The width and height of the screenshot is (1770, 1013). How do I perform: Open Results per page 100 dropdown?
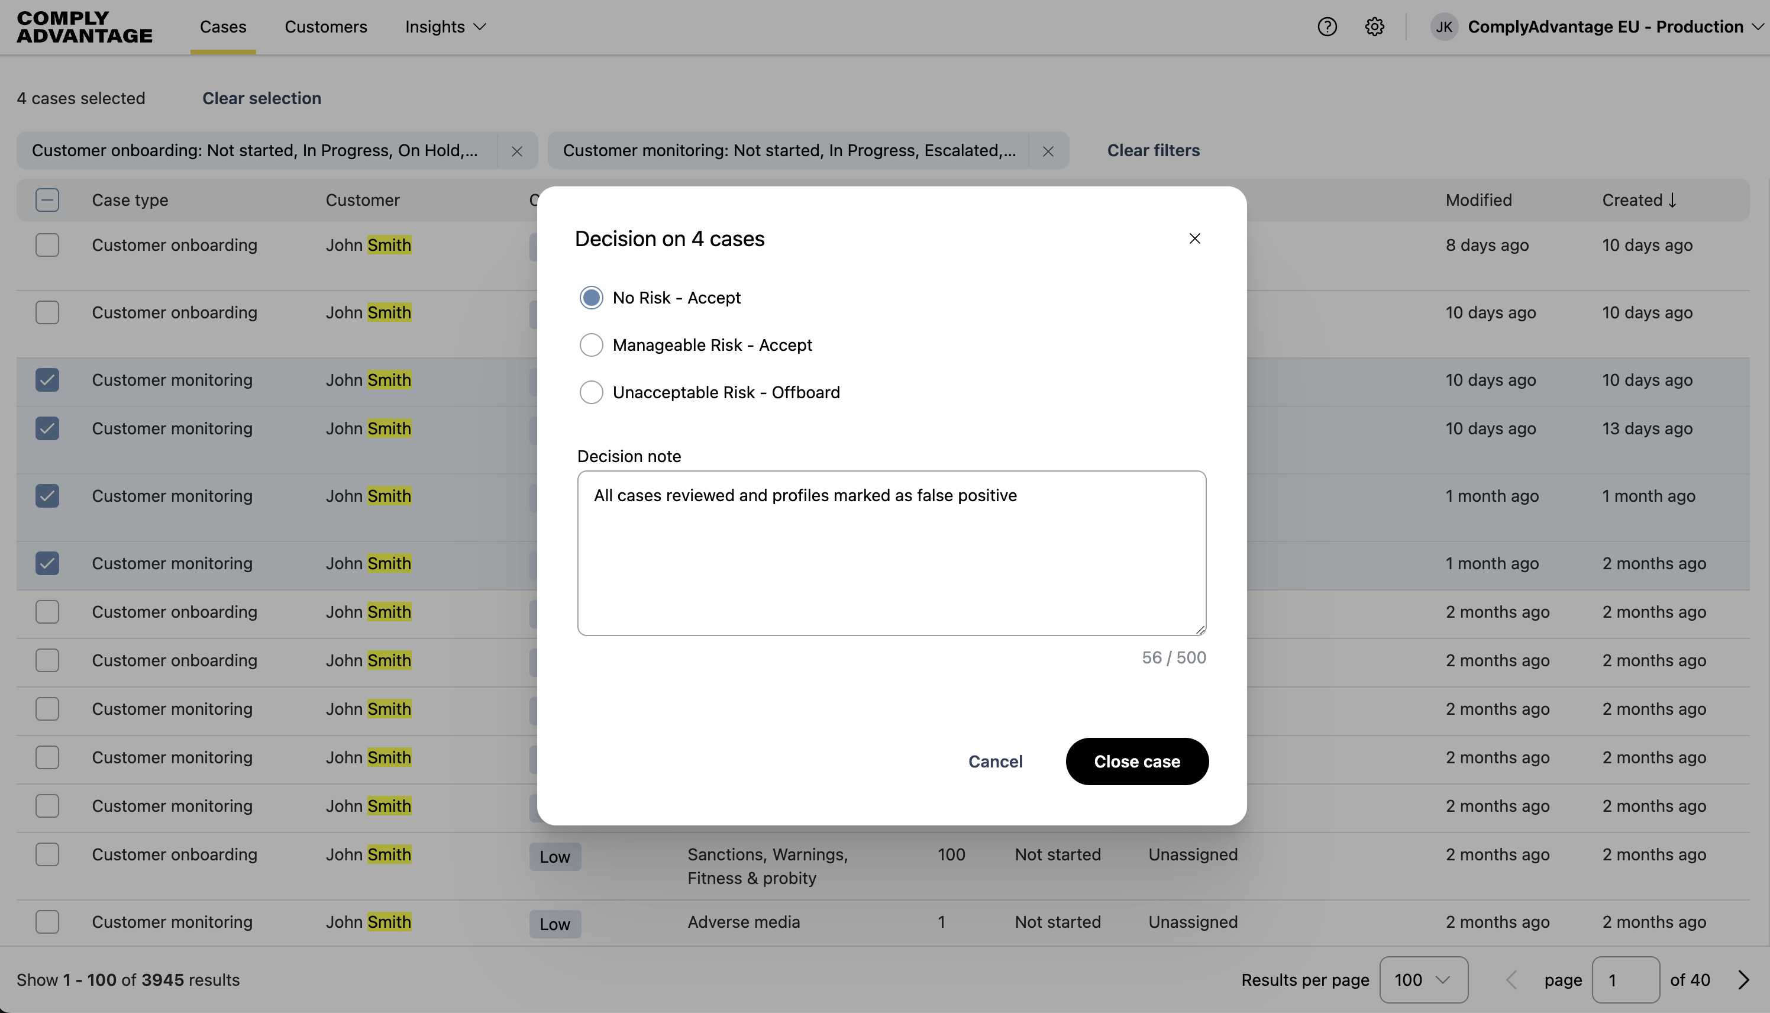click(x=1423, y=980)
